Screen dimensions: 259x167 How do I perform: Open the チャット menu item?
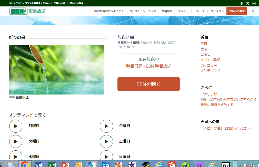[x=183, y=11]
